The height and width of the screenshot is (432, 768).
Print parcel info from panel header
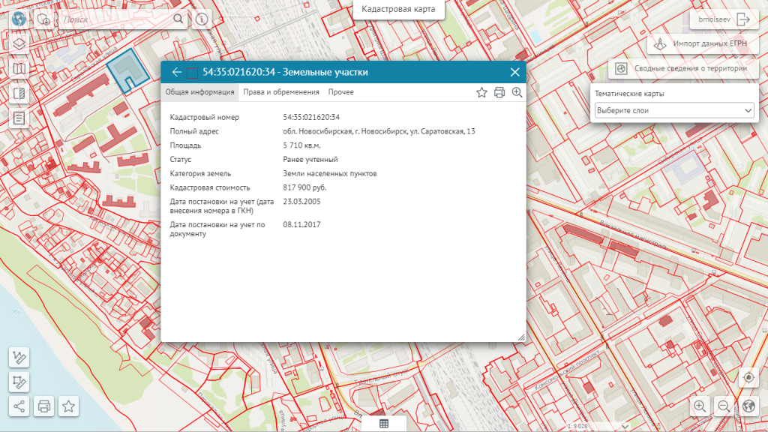point(499,92)
